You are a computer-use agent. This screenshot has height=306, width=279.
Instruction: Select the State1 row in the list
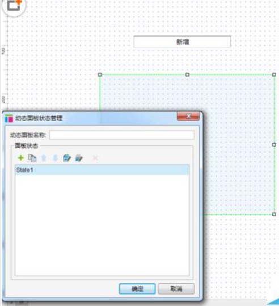tap(102, 170)
